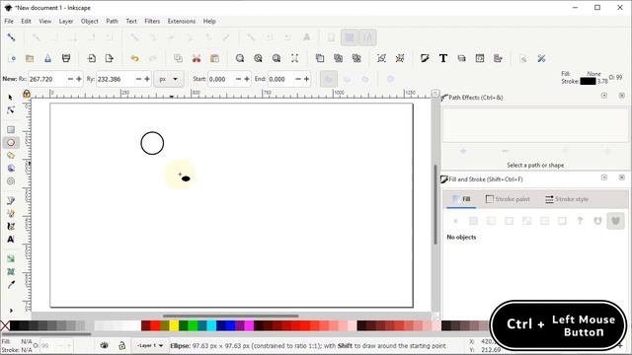Select the Rectangle tool
This screenshot has width=632, height=355.
(x=11, y=129)
